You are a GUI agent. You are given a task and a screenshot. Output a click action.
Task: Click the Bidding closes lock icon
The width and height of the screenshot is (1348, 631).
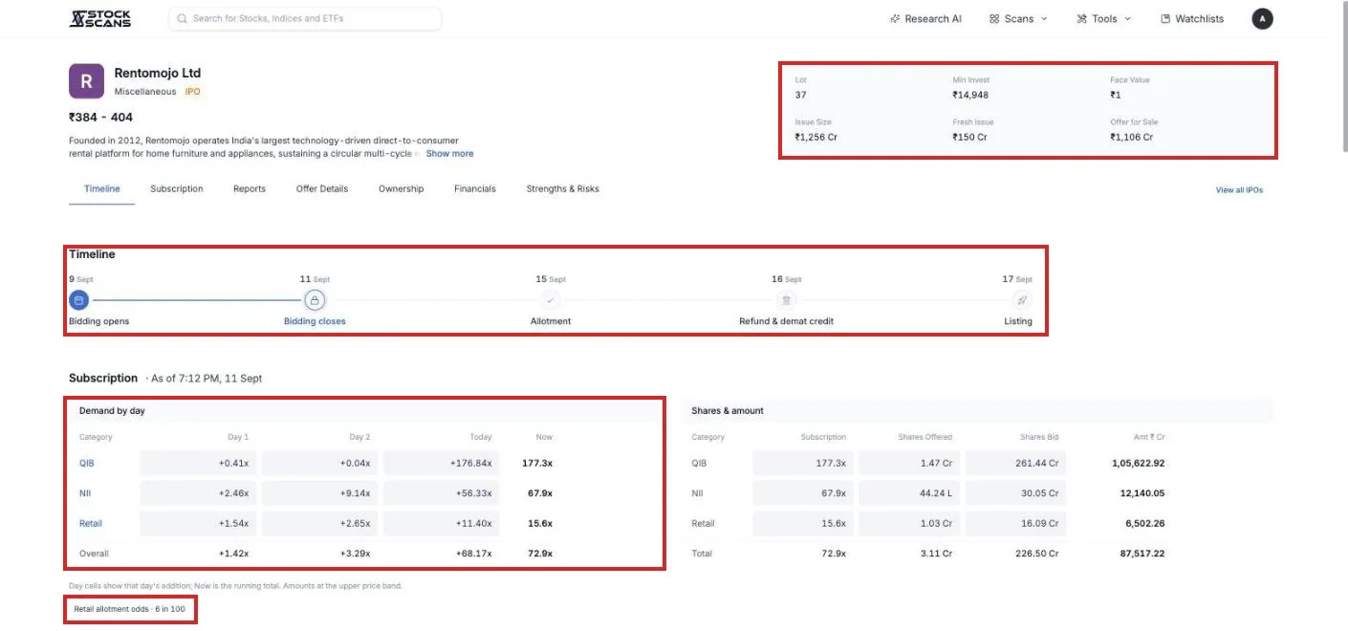(315, 300)
